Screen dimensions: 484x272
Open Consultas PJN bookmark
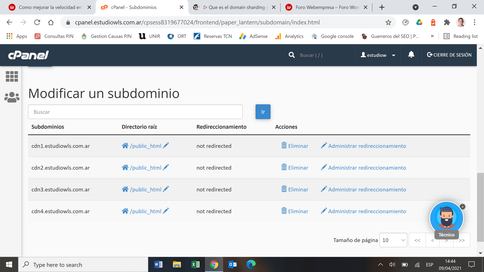54,36
